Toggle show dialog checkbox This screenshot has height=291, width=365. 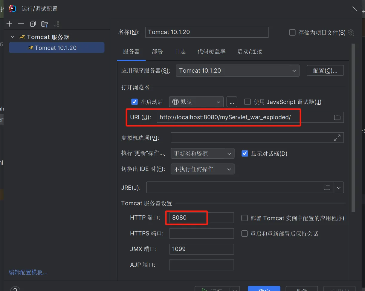point(245,154)
